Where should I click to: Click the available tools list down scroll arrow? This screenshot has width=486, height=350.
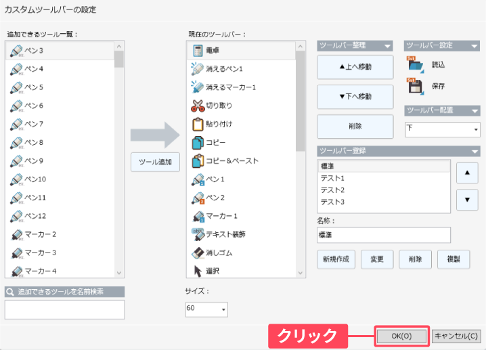119,273
